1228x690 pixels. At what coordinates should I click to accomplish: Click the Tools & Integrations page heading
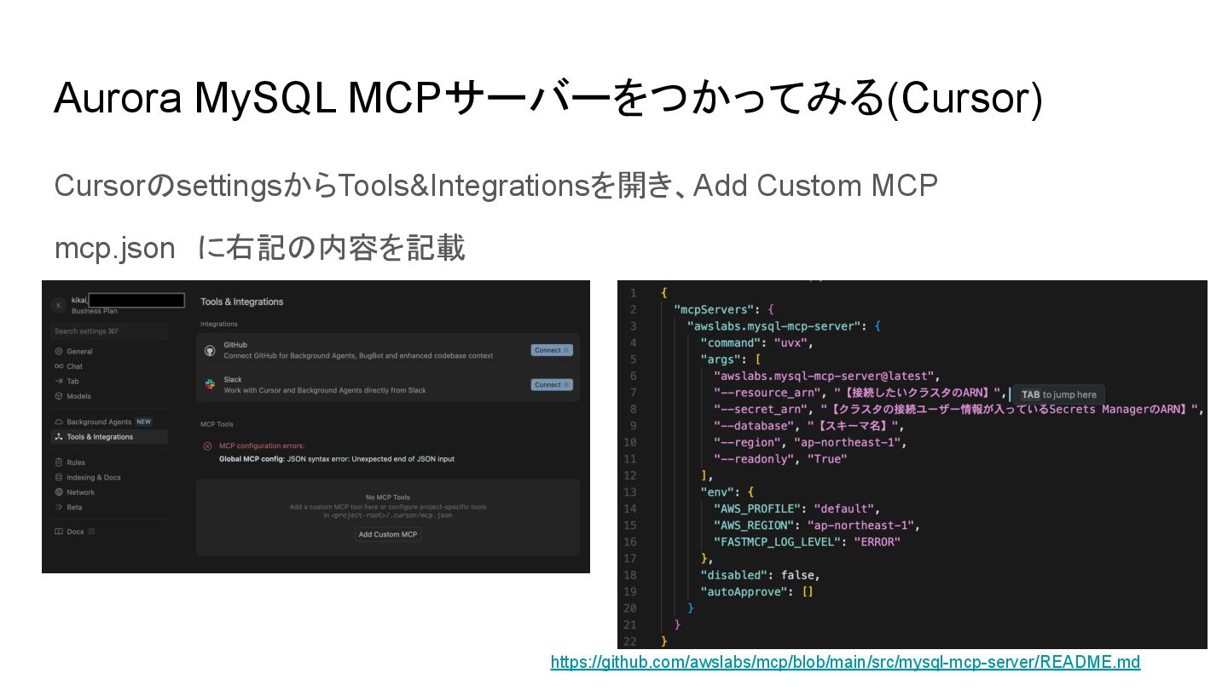[241, 302]
